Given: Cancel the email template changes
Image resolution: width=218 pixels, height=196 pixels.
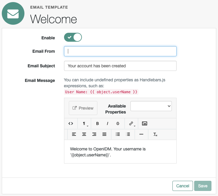Looking at the screenshot, I should [183, 186].
